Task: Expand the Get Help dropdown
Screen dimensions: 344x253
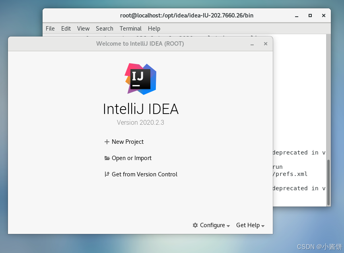Action: coord(250,225)
